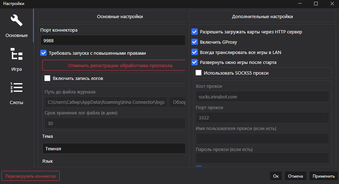Click the Хост прокси input field
The width and height of the screenshot is (339, 184).
262,97
